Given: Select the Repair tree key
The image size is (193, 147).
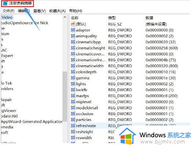Looking at the screenshot, I should coord(6,99).
